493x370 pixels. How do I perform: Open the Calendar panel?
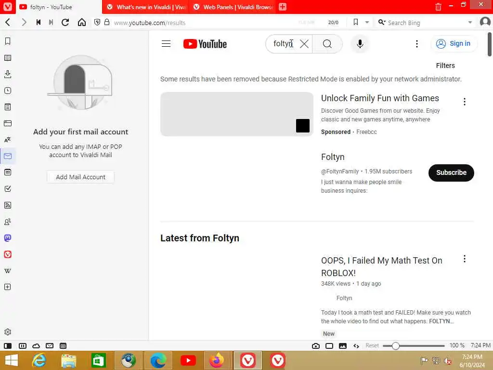(8, 172)
